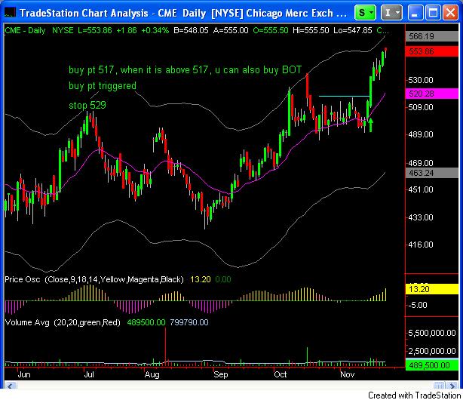Select text 'buy pt triggered'
Viewport: 463px width, 400px height.
(103, 86)
